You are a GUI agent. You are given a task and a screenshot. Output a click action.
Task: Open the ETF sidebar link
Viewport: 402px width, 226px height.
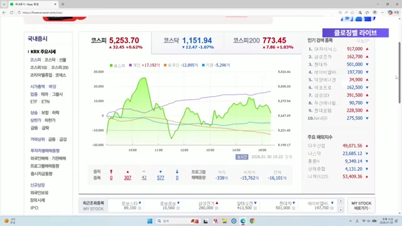click(x=34, y=102)
